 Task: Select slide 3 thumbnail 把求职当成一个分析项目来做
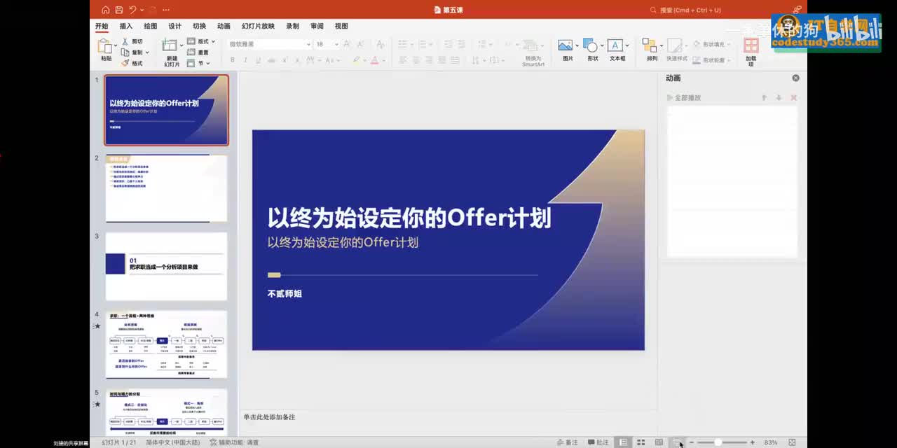(167, 267)
